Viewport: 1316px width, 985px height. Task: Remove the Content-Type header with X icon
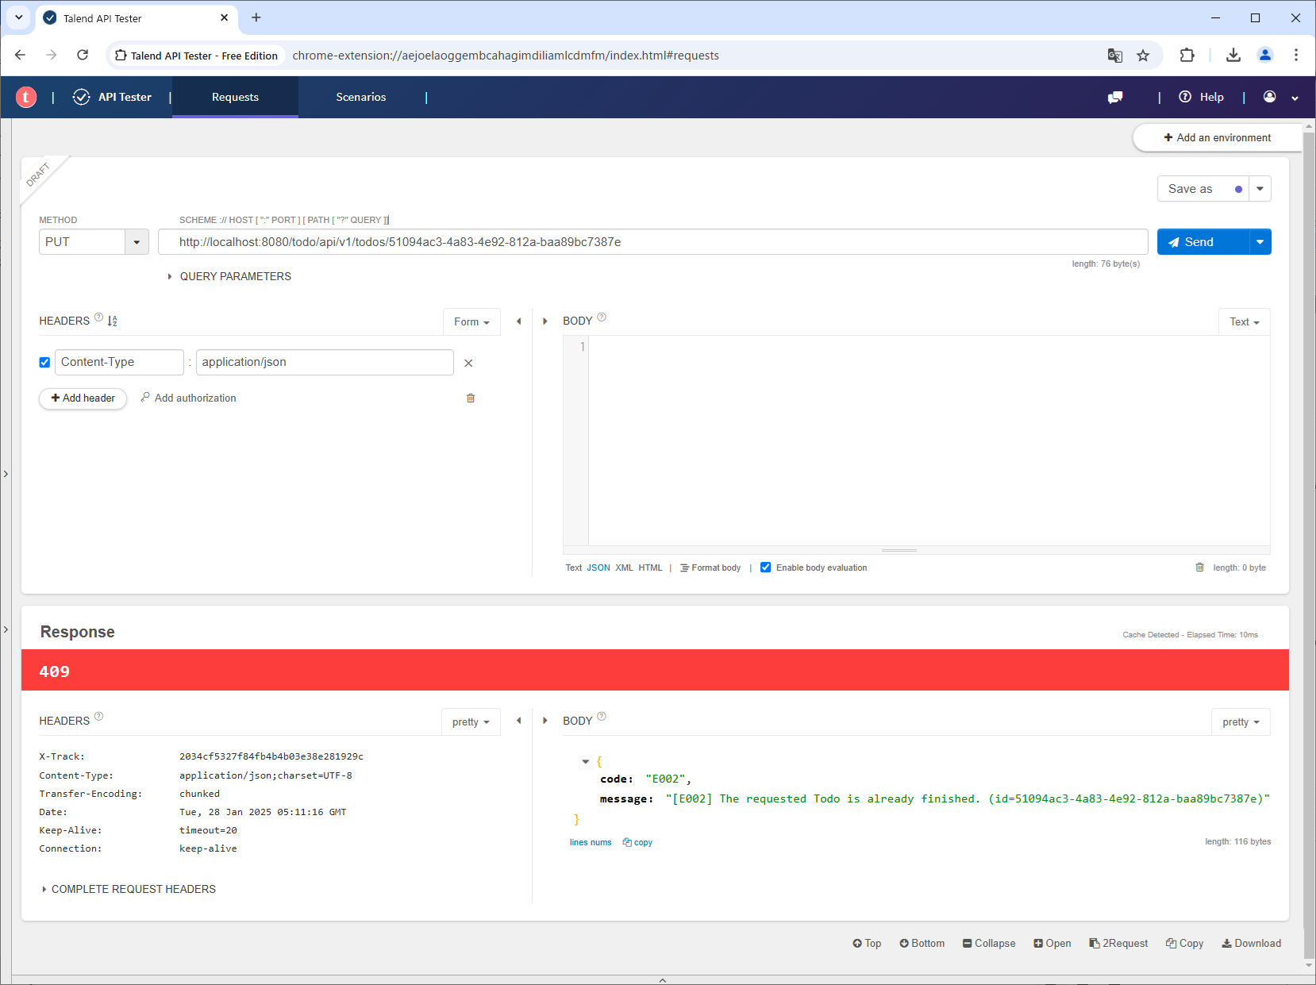(x=468, y=363)
